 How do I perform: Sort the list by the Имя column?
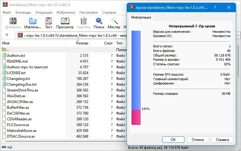click(x=33, y=43)
